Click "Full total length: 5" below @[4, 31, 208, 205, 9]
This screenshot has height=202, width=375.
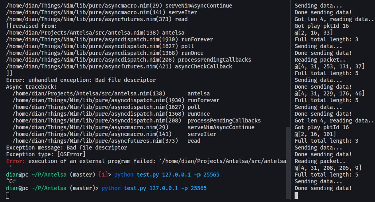pyautogui.click(x=326, y=175)
